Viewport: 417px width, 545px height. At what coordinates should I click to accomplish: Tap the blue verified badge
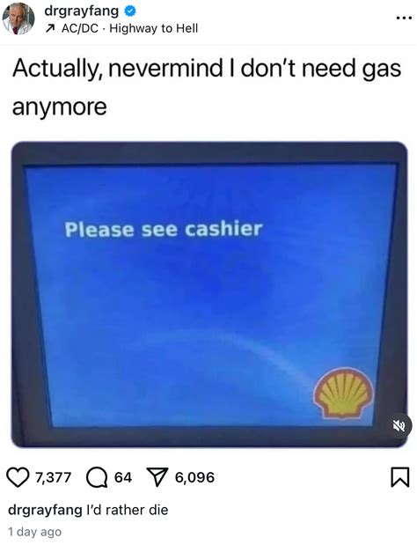click(x=130, y=11)
